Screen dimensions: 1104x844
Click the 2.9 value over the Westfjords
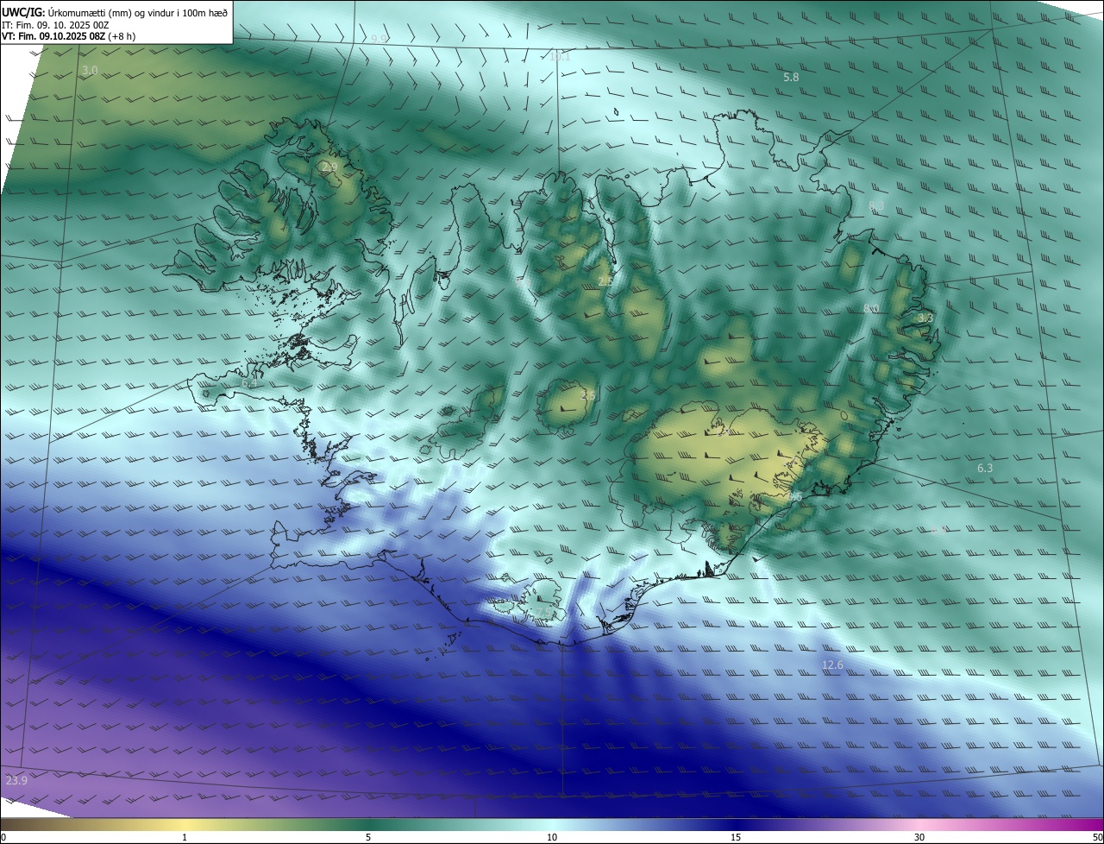[x=329, y=167]
